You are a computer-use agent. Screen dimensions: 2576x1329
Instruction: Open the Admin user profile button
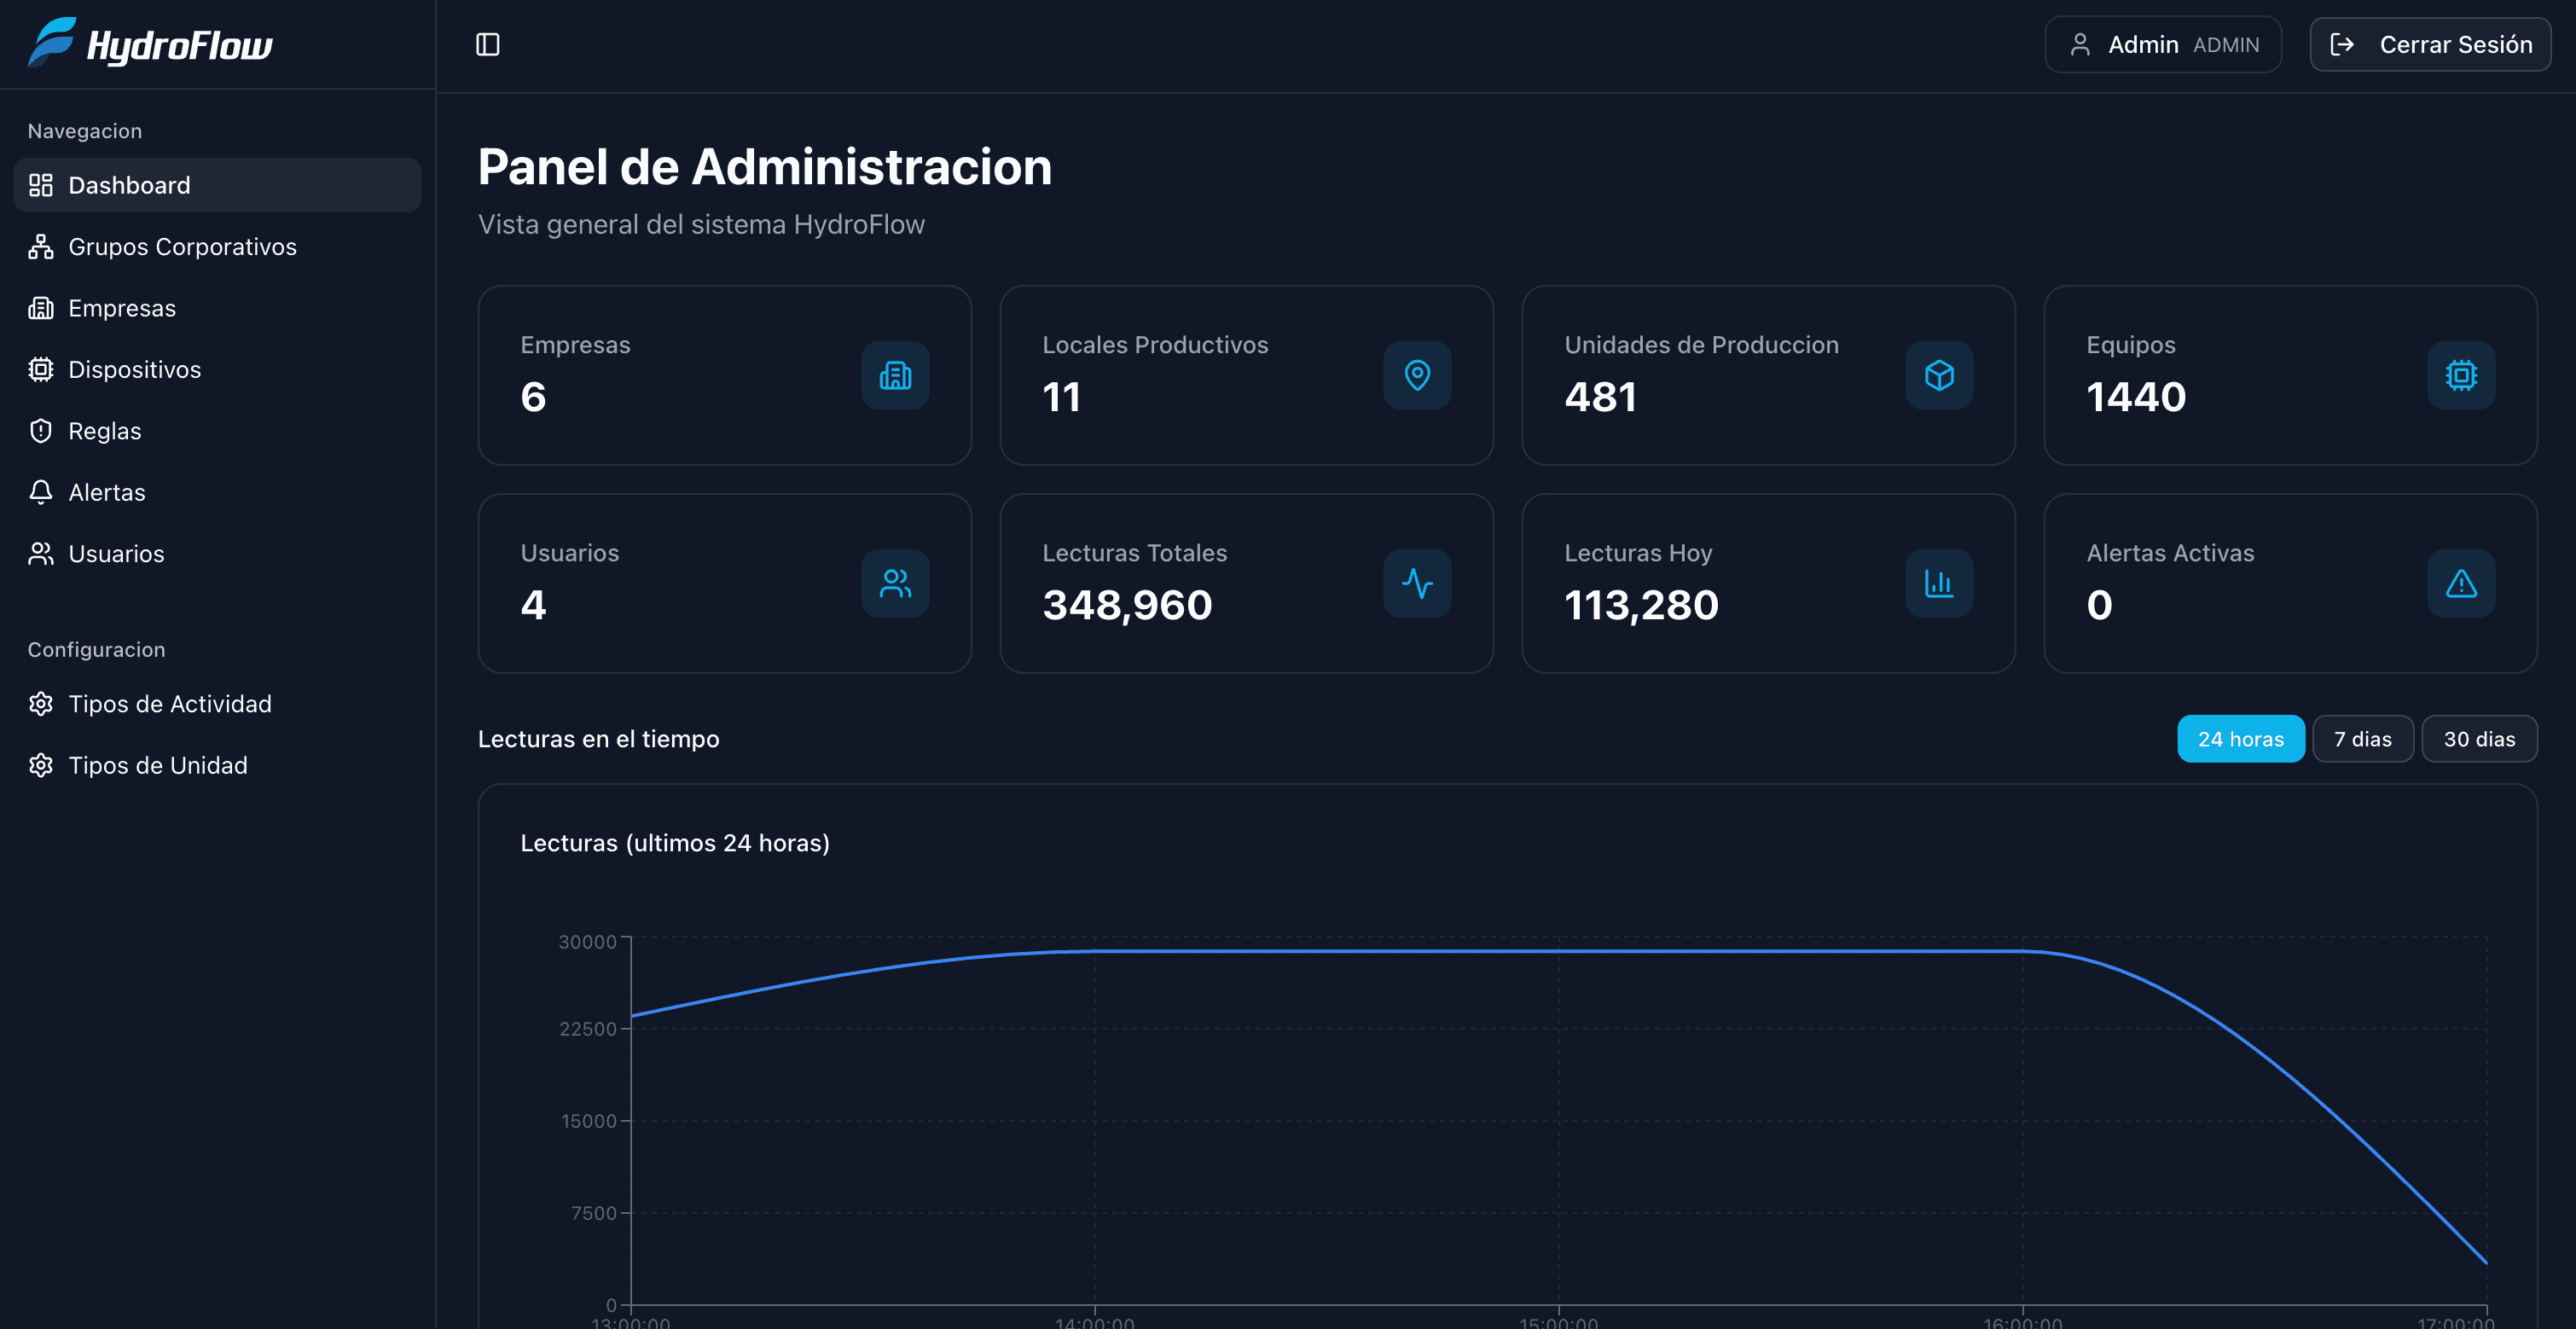[2163, 44]
